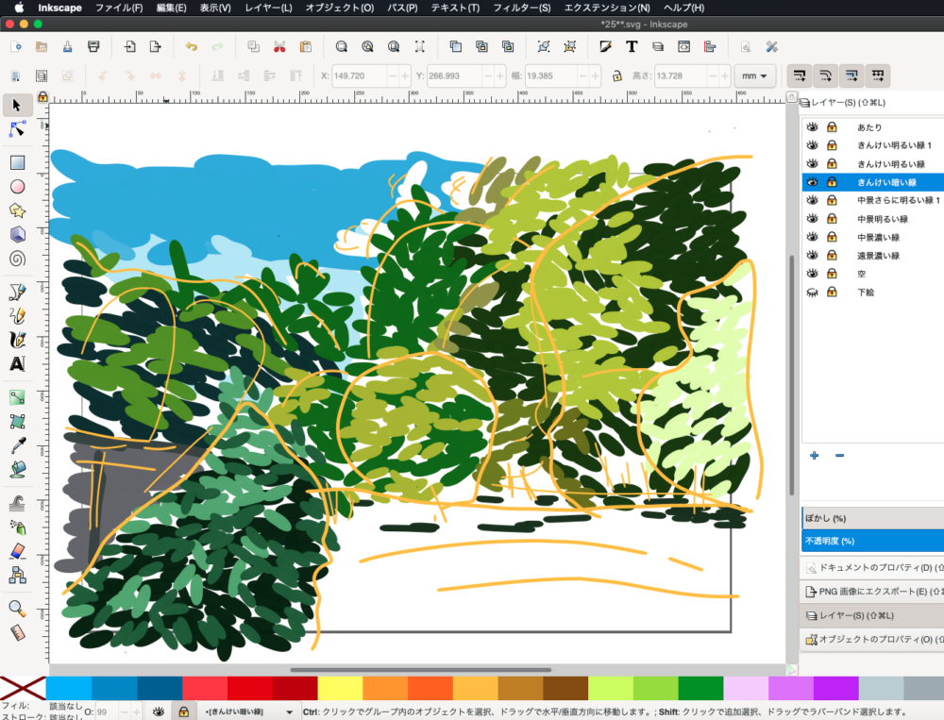Select the node editing tool
The width and height of the screenshot is (944, 720).
[17, 129]
